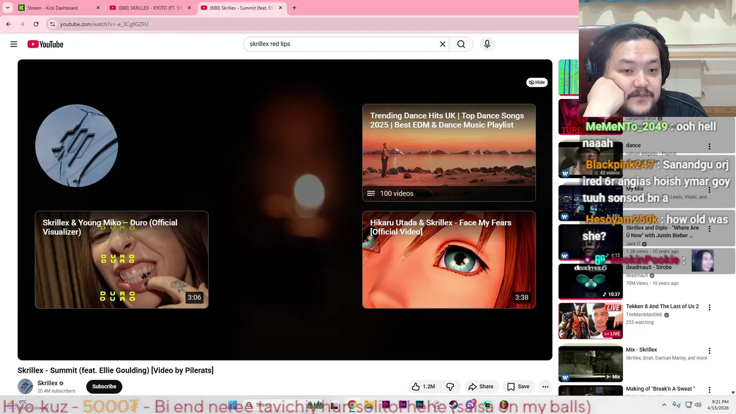Open Tekken 8 live stream thumbnail
Screen dimensions: 736x414
(591, 321)
